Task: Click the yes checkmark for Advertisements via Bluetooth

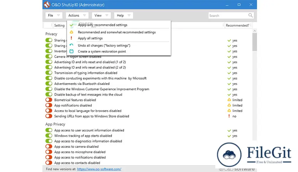Action: (x=229, y=84)
